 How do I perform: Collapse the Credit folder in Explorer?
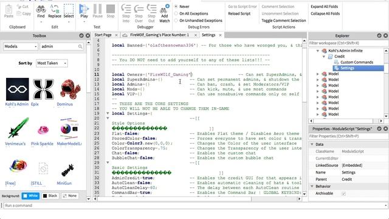pyautogui.click(x=324, y=57)
